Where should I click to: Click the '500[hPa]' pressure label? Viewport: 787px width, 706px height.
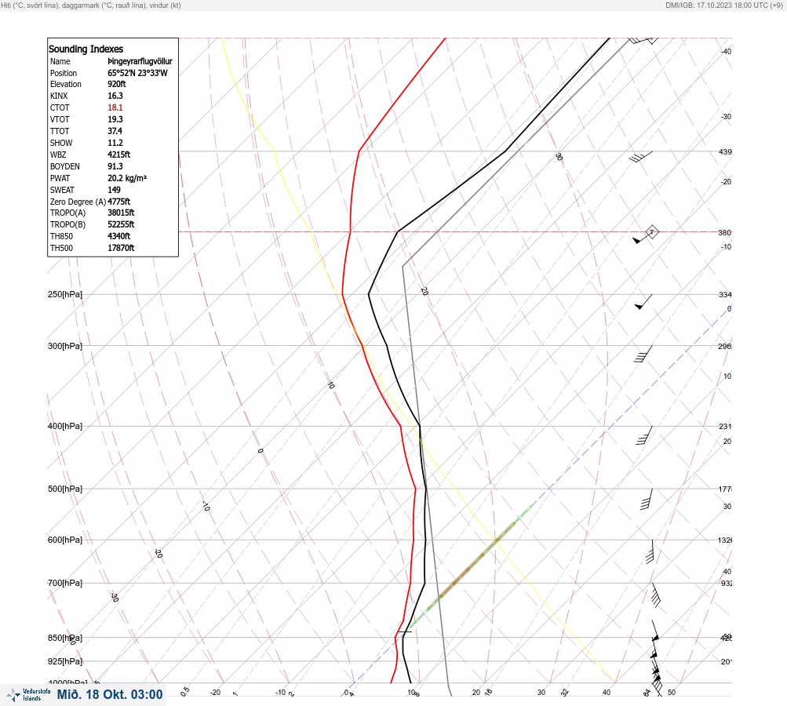click(x=65, y=489)
